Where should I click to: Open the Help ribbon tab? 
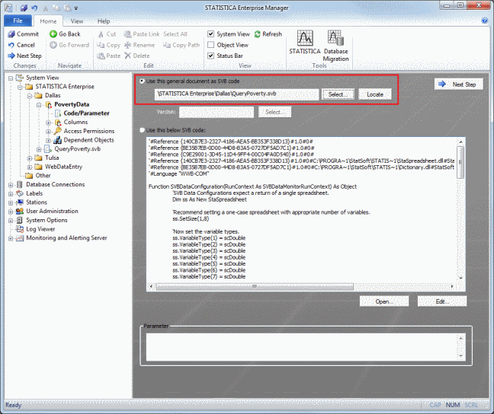(104, 21)
